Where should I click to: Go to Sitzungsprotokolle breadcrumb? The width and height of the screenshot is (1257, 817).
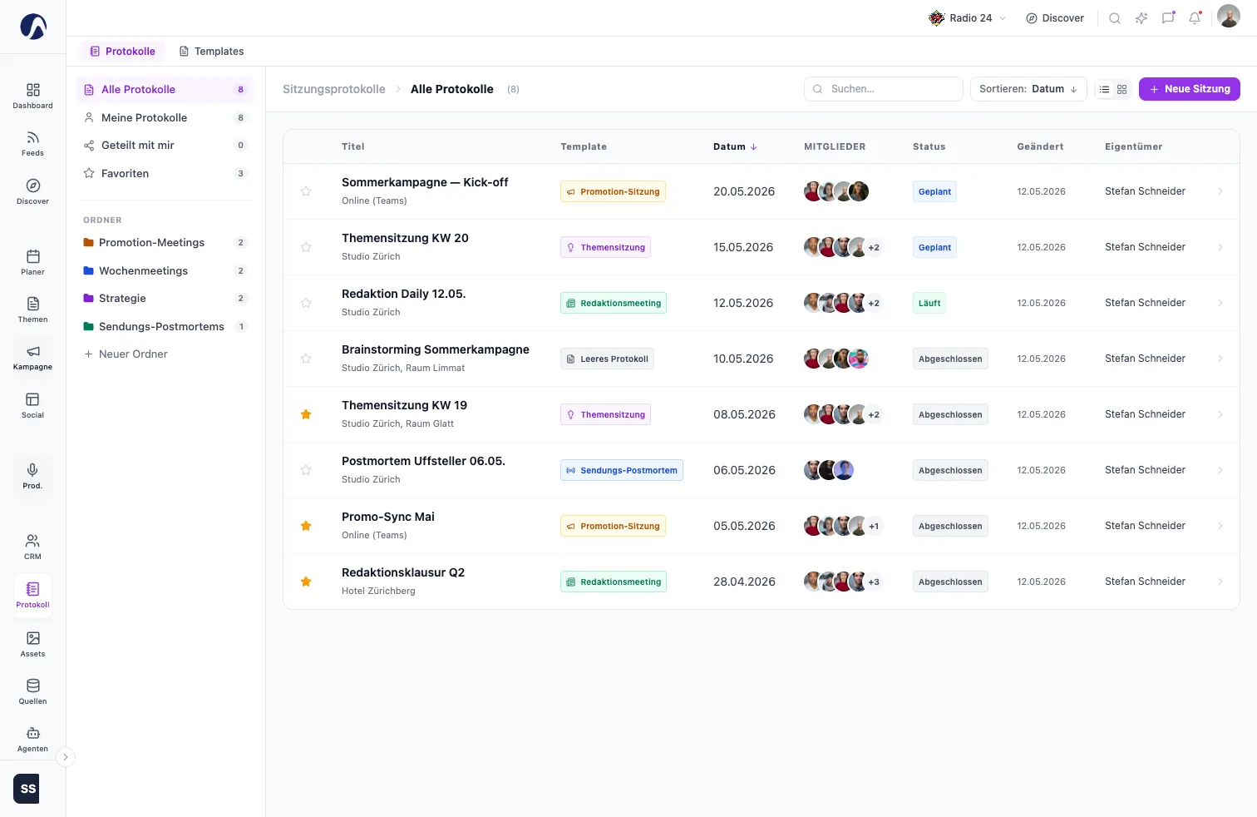click(x=333, y=89)
